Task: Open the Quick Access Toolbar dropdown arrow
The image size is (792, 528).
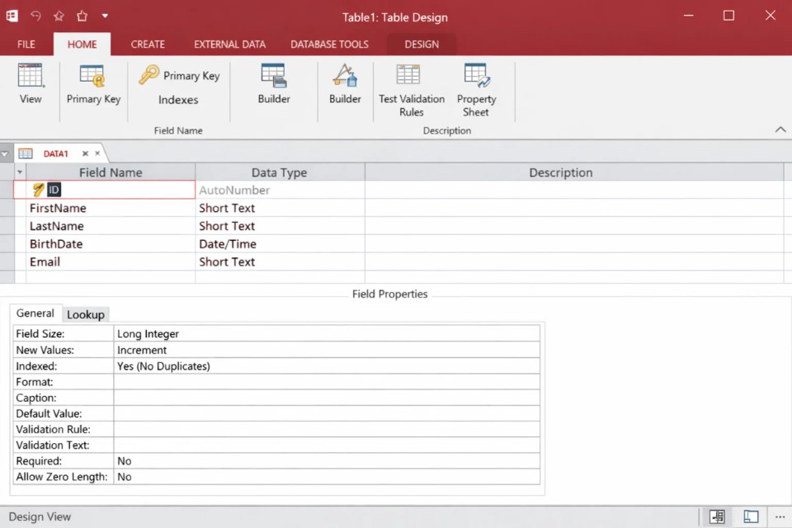Action: [105, 16]
